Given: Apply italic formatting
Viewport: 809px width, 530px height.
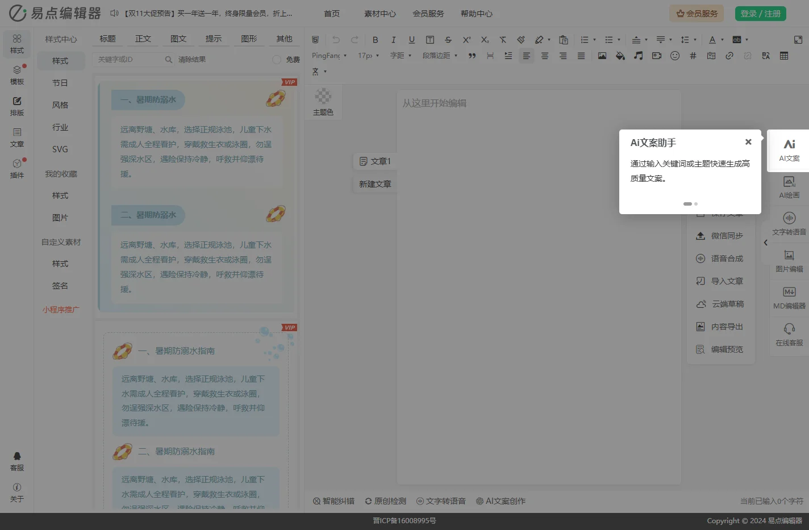Looking at the screenshot, I should (393, 40).
